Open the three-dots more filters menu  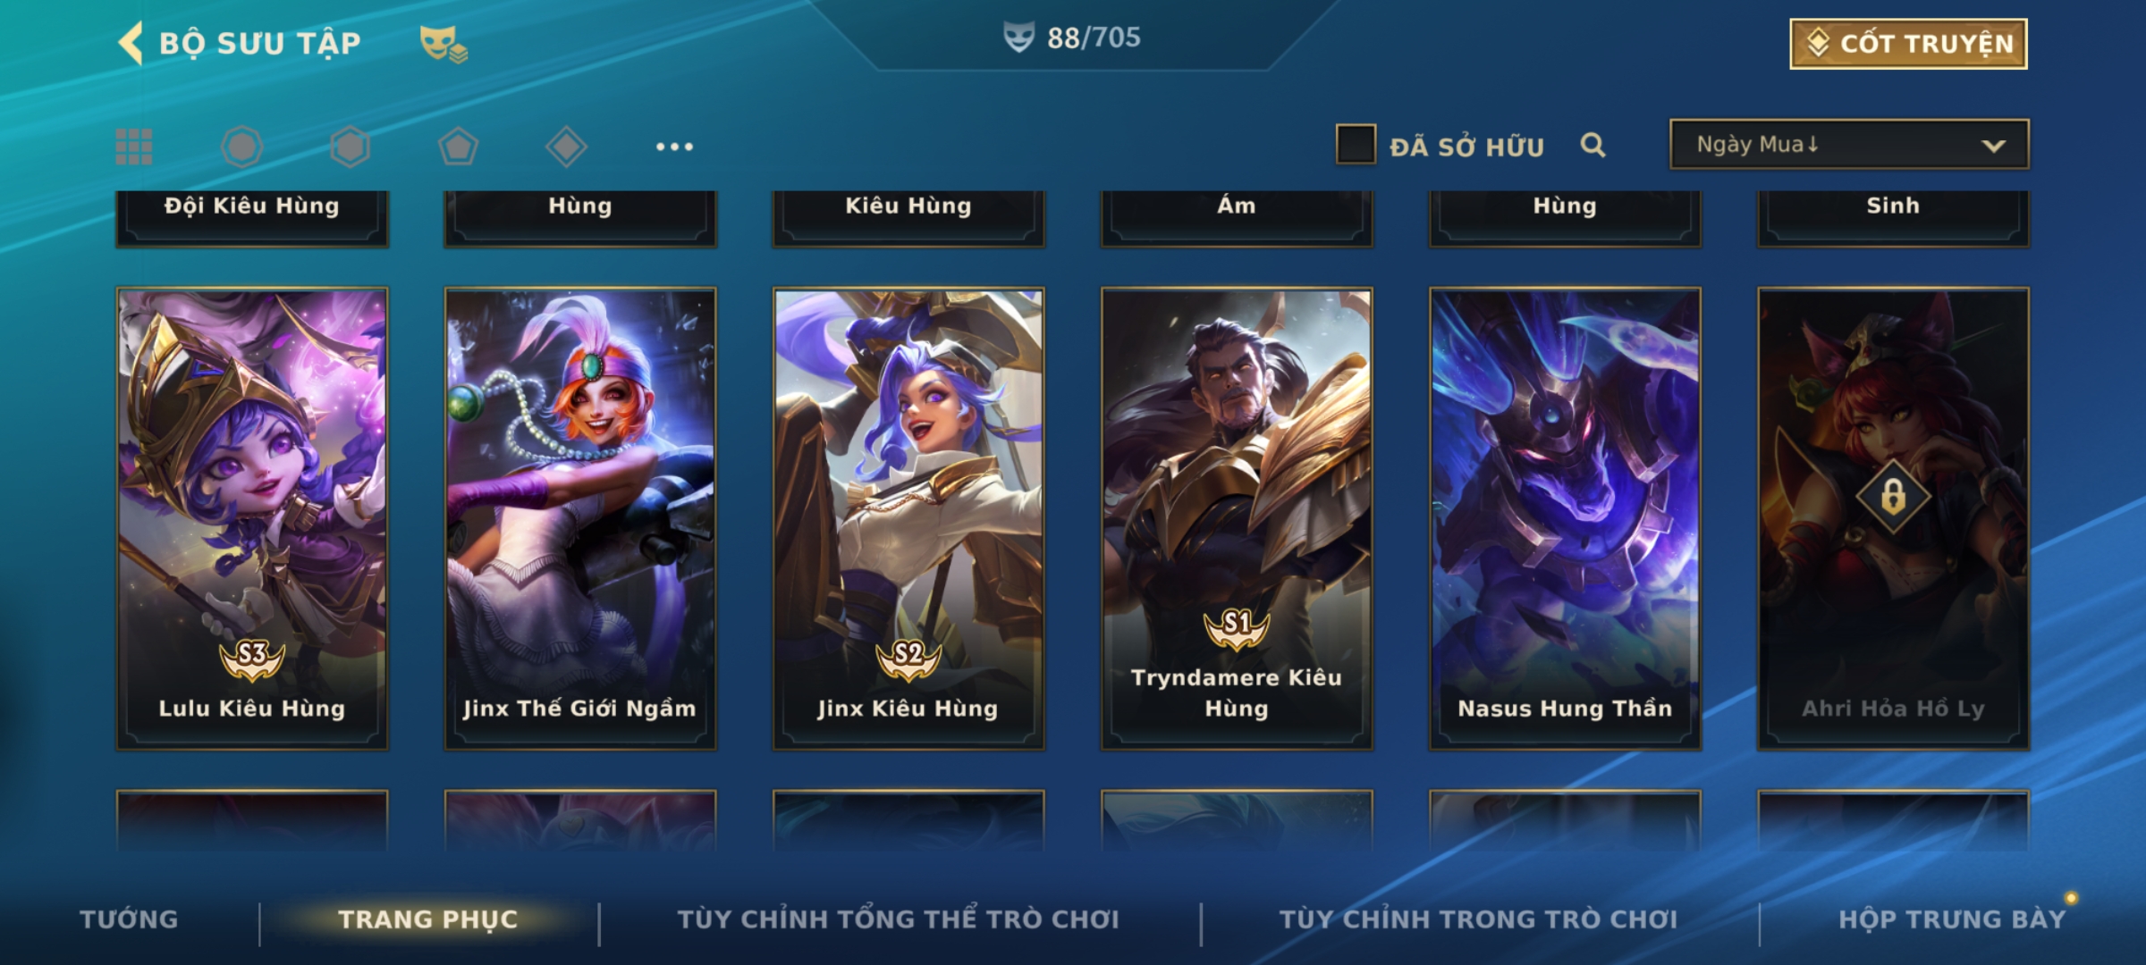pos(674,147)
